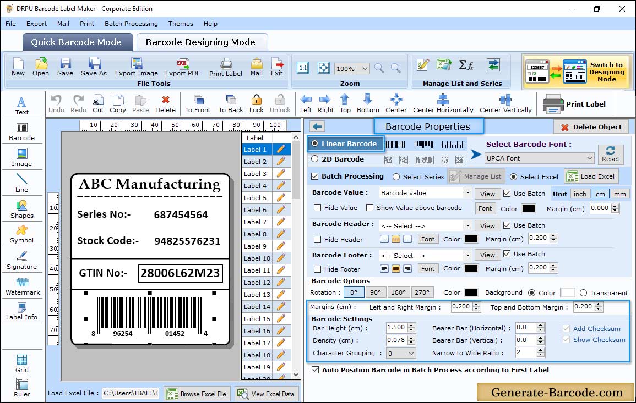This screenshot has height=403, width=636.
Task: Select the Watermark tool in sidebar
Action: (x=23, y=286)
